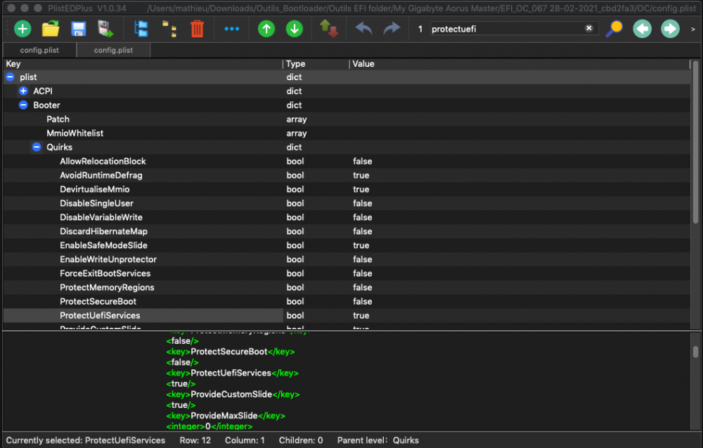The width and height of the screenshot is (703, 448).
Task: Select the AllowRelocationBlock row
Action: 347,161
